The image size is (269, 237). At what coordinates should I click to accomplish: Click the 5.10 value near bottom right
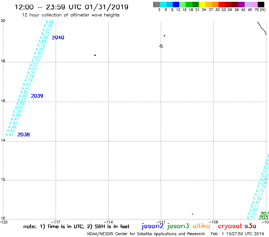pos(252,214)
